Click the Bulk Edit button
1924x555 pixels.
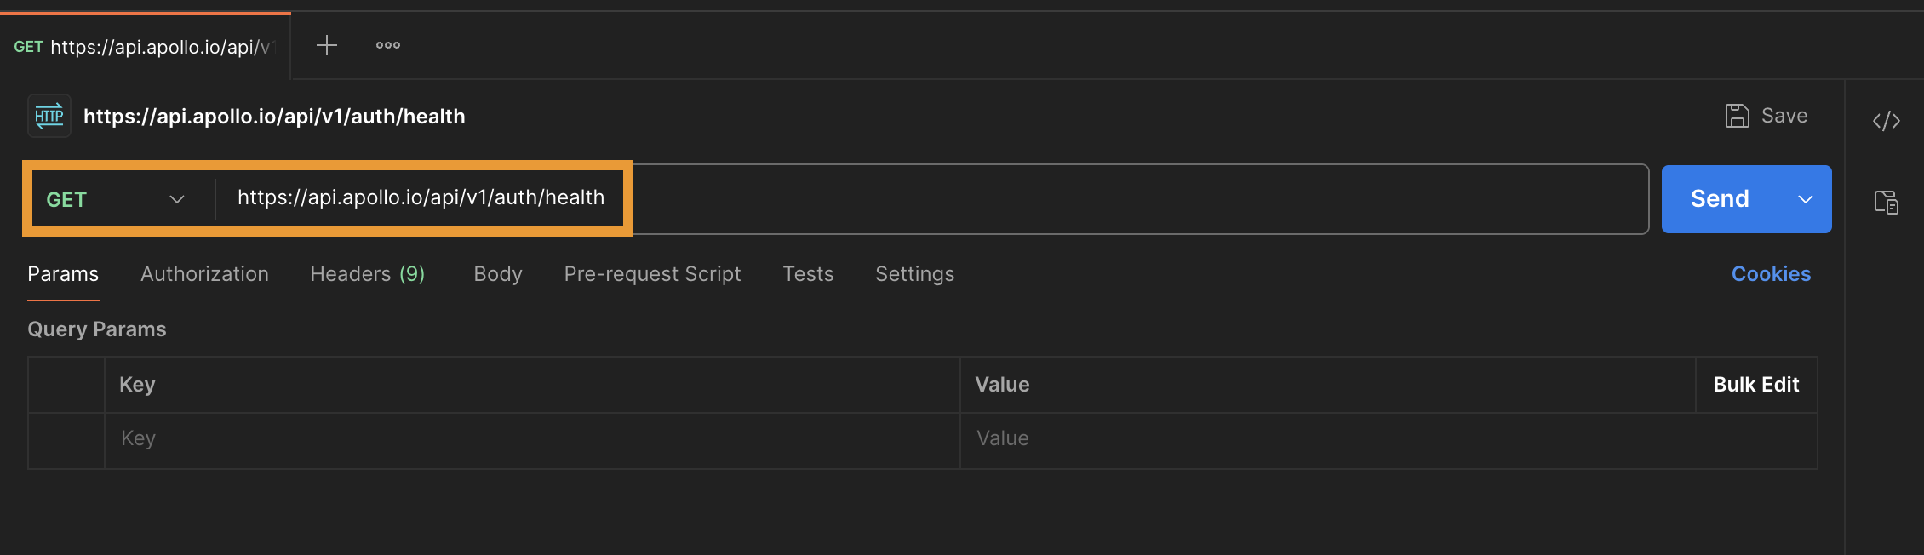point(1756,385)
